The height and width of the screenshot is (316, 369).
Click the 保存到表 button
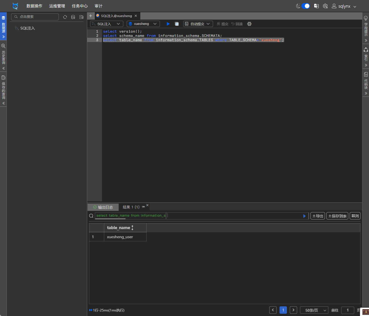tap(337, 216)
